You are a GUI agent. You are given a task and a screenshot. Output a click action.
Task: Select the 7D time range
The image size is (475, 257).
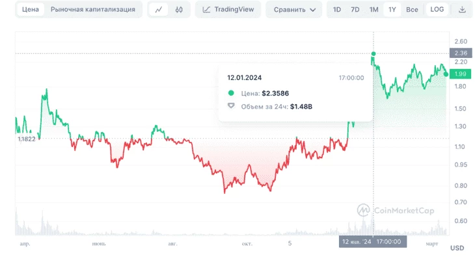click(355, 10)
